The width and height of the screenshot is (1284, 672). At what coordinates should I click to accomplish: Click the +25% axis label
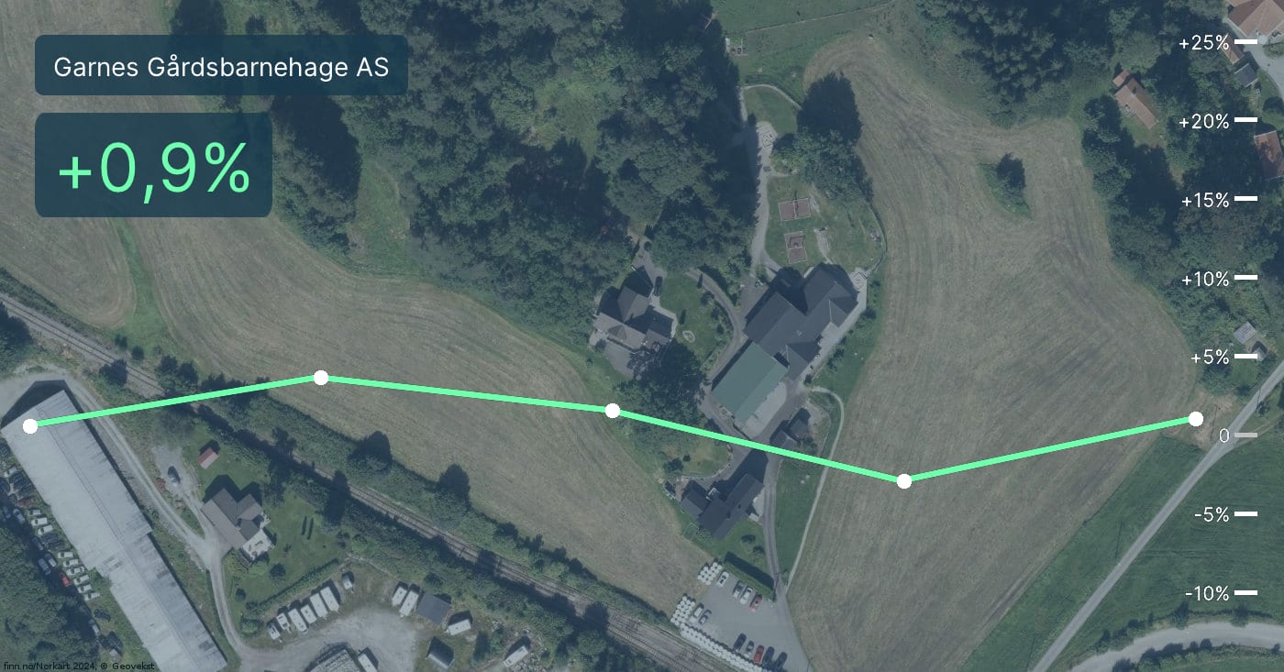1203,43
